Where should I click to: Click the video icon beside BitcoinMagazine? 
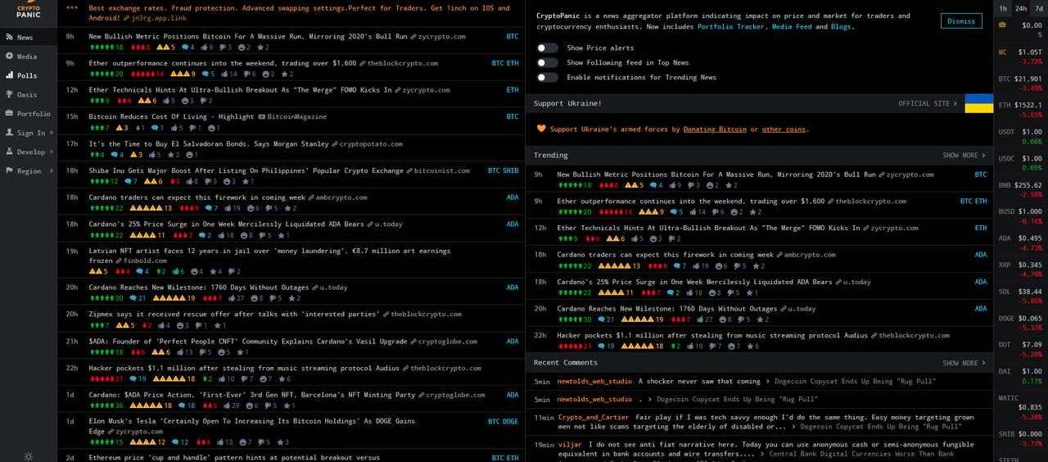(x=261, y=117)
